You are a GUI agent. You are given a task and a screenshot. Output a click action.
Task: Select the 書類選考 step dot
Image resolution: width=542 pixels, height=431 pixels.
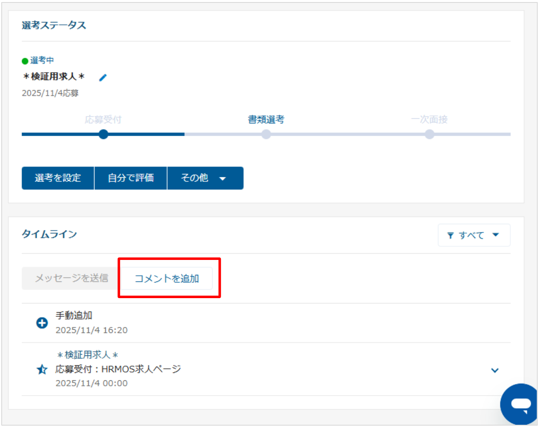[266, 134]
